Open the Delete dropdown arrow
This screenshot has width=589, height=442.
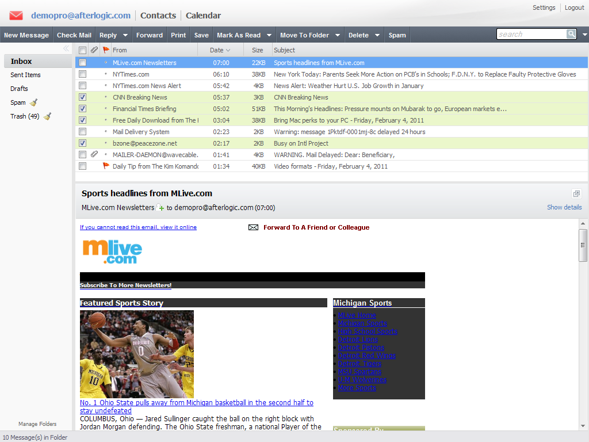click(x=377, y=35)
